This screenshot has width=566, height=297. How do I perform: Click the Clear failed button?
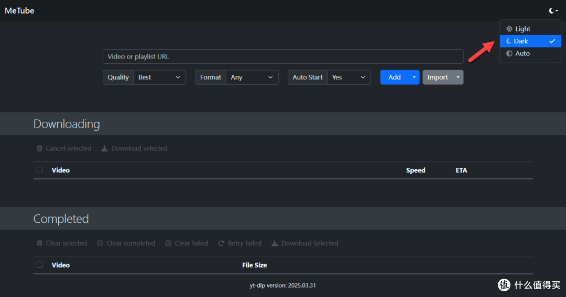click(x=187, y=243)
